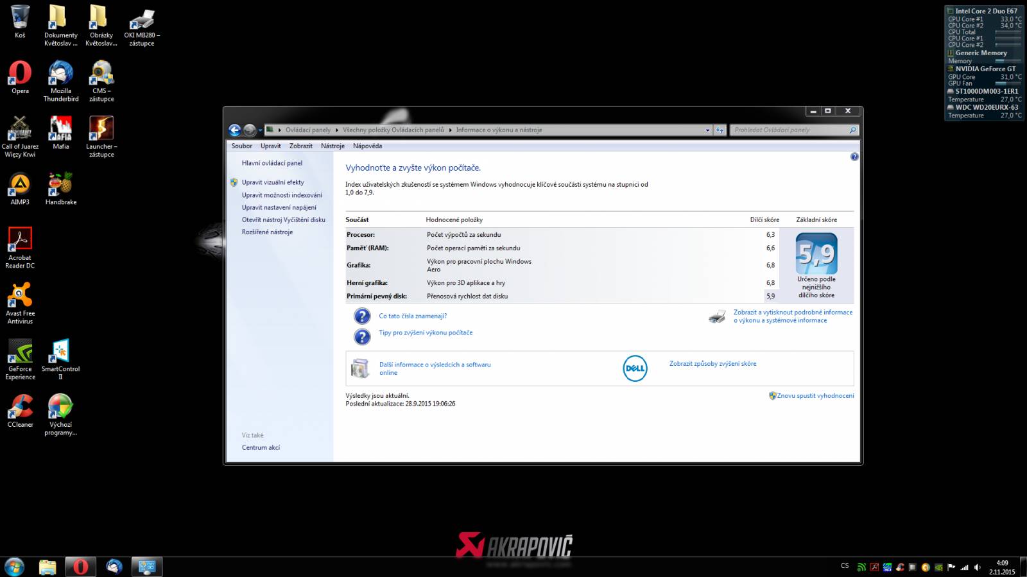Click the Control Panel taskbar button

pyautogui.click(x=147, y=567)
